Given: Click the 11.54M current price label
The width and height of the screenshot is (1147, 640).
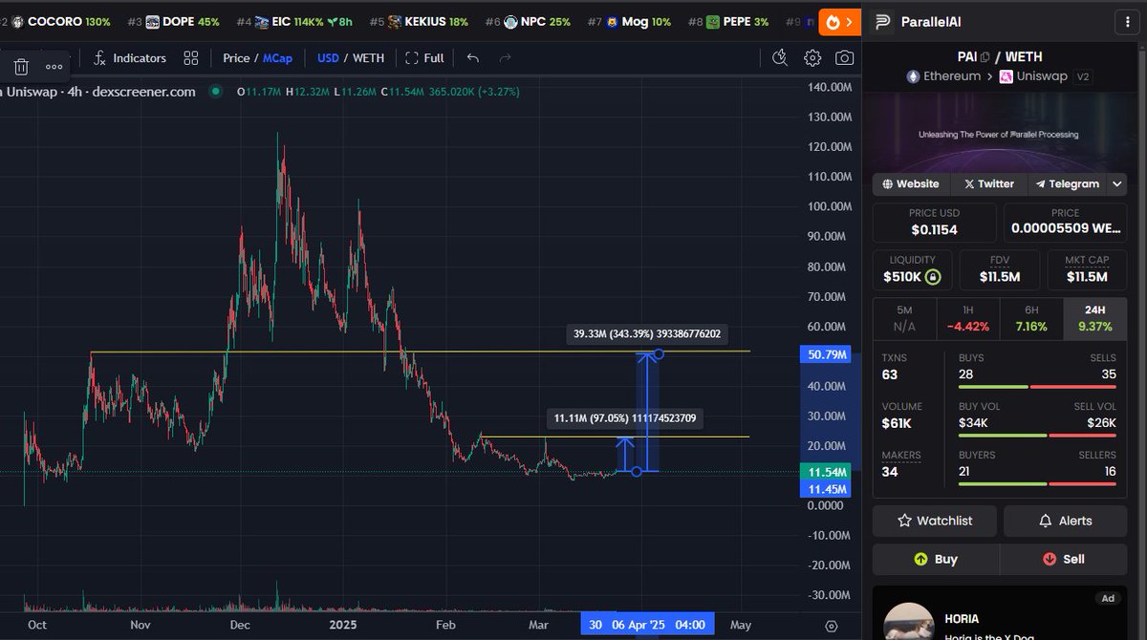Looking at the screenshot, I should (x=828, y=473).
